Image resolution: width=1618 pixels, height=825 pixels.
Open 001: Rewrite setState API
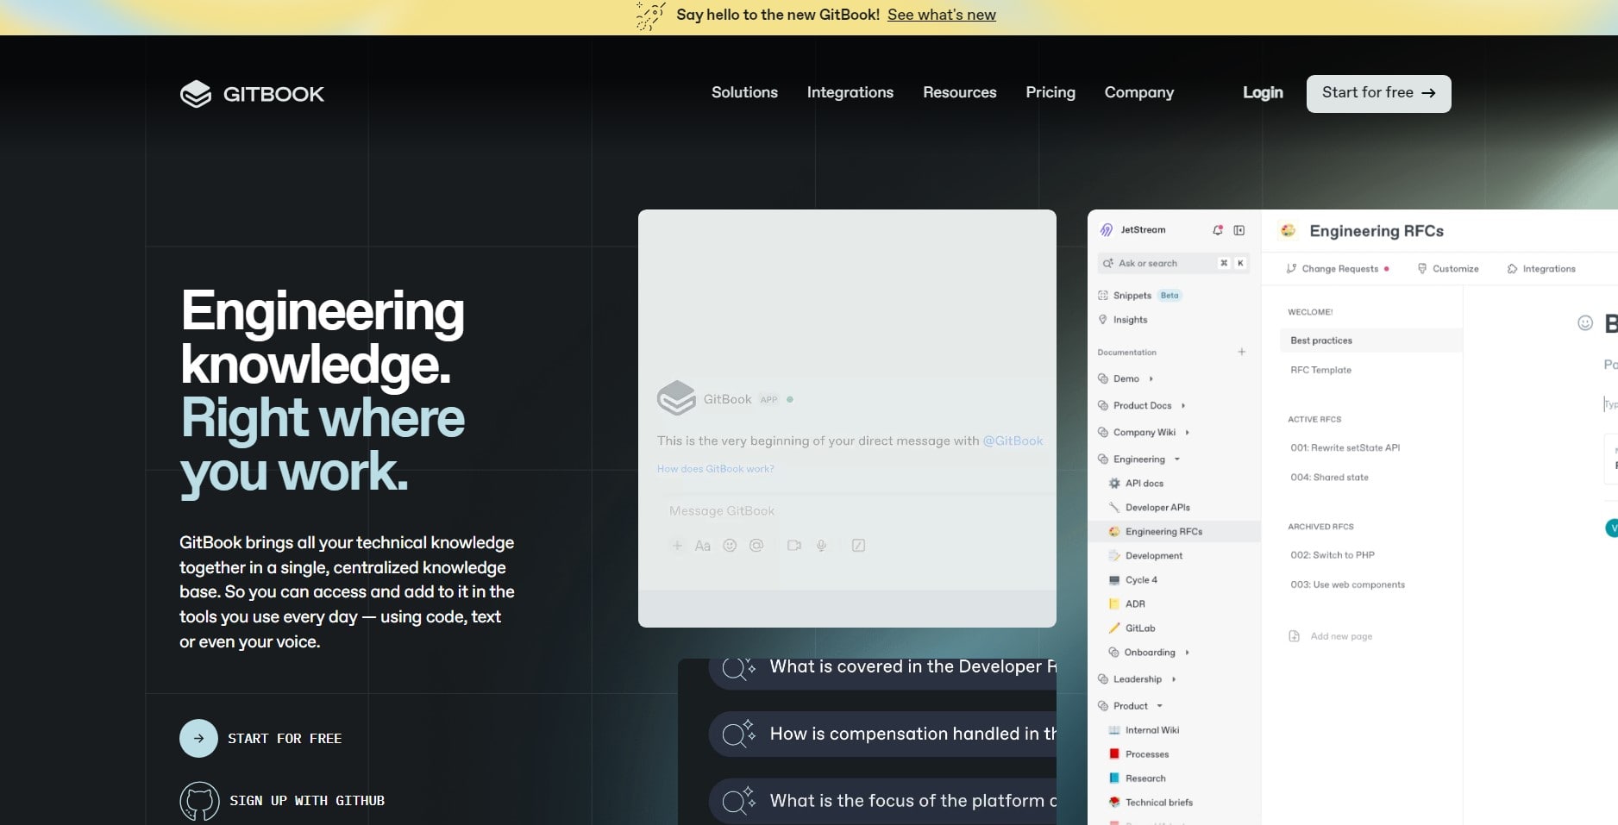point(1345,448)
